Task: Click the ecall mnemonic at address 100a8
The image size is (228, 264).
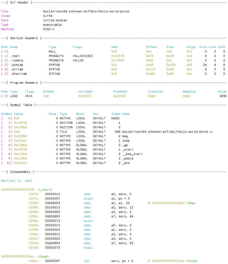Action: pos(88,248)
